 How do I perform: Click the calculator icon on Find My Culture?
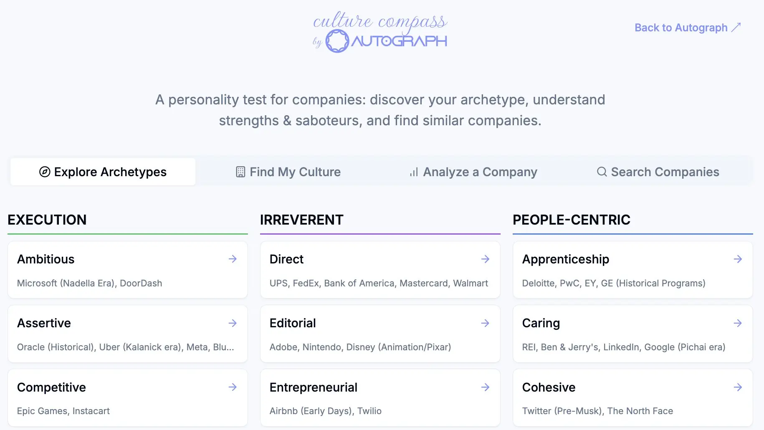240,172
